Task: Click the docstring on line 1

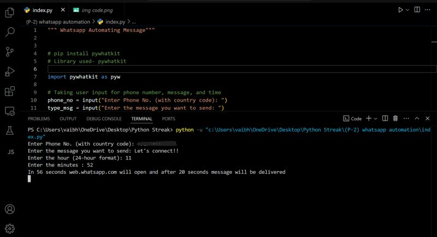Action: click(101, 30)
